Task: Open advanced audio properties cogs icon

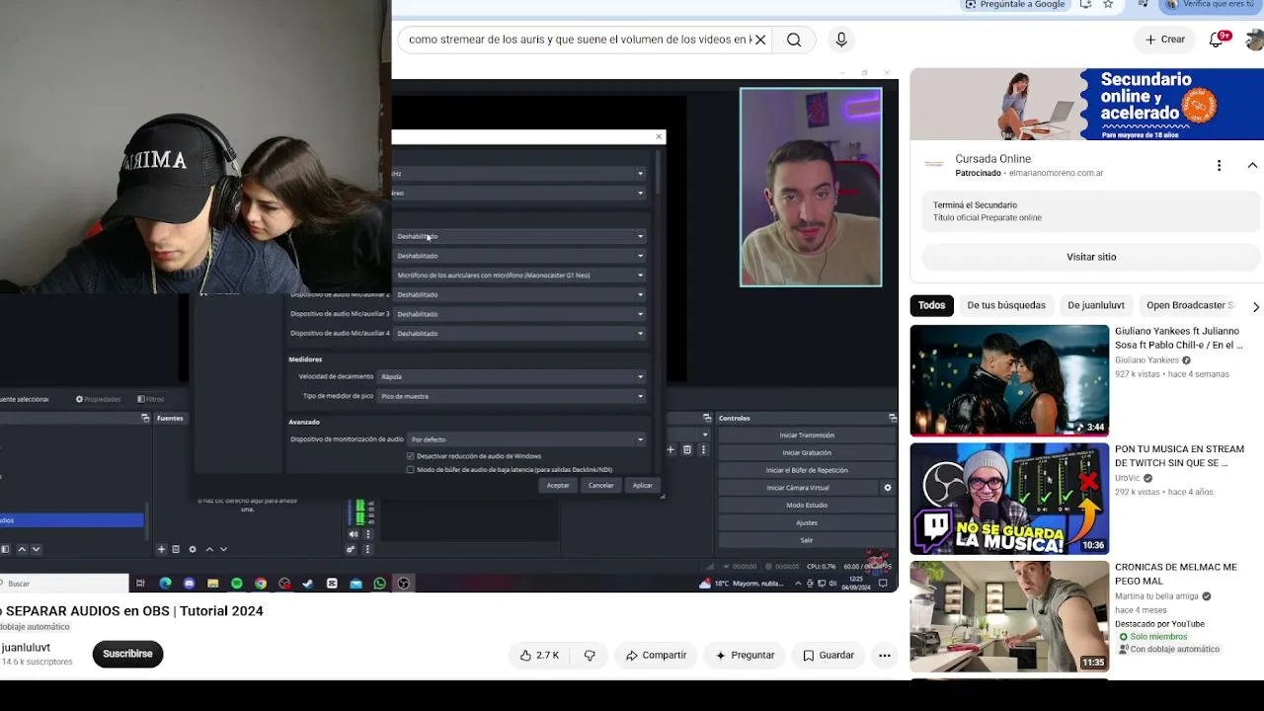Action: [x=351, y=549]
